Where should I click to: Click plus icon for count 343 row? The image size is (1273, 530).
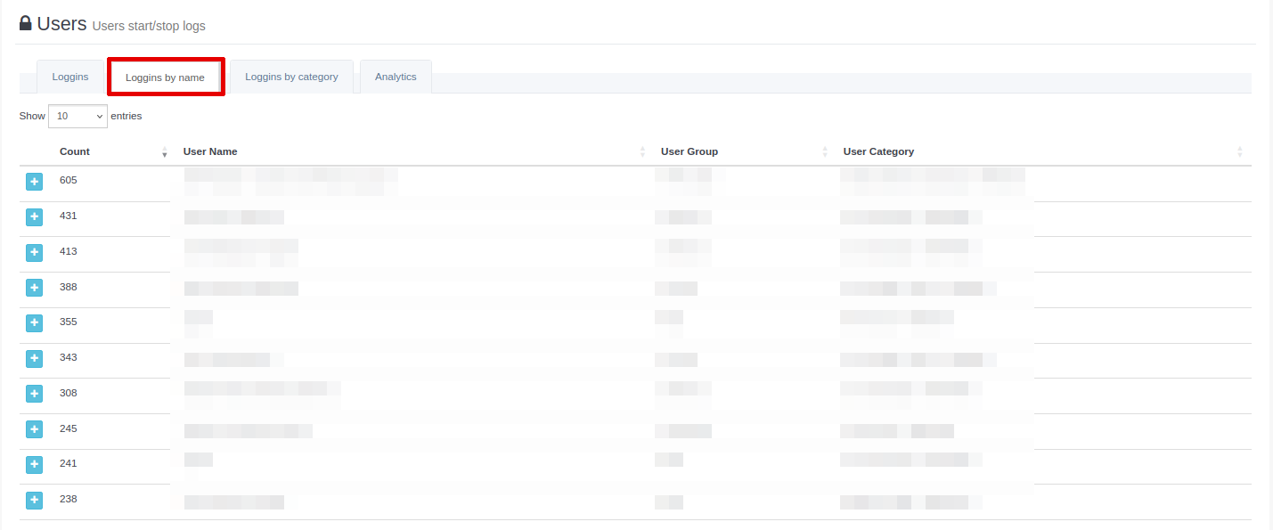point(34,358)
